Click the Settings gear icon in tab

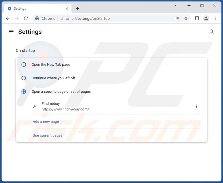tap(9, 8)
